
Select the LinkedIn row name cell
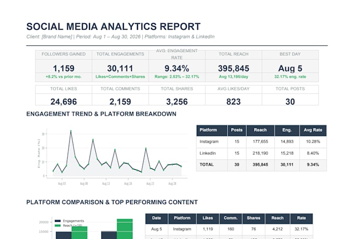tap(212, 154)
